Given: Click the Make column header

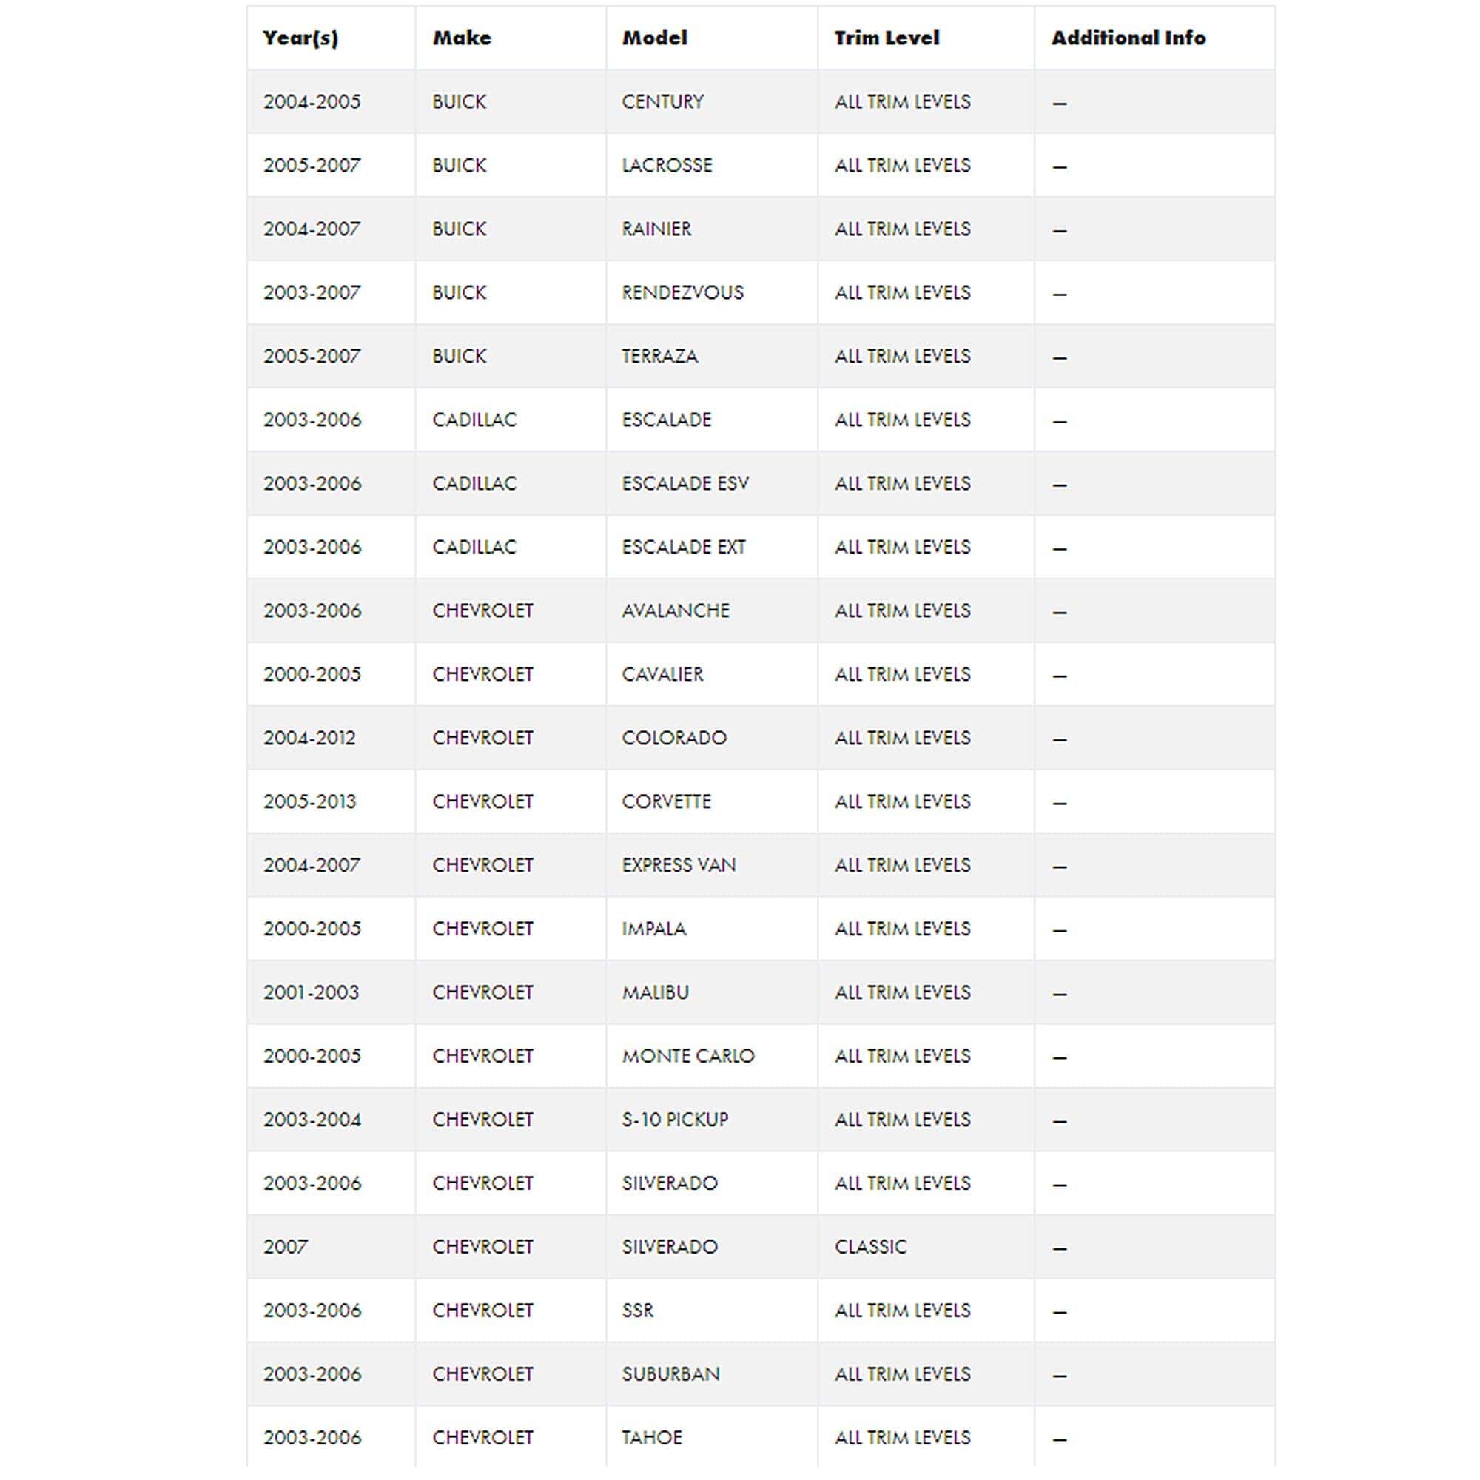Looking at the screenshot, I should coord(462,38).
